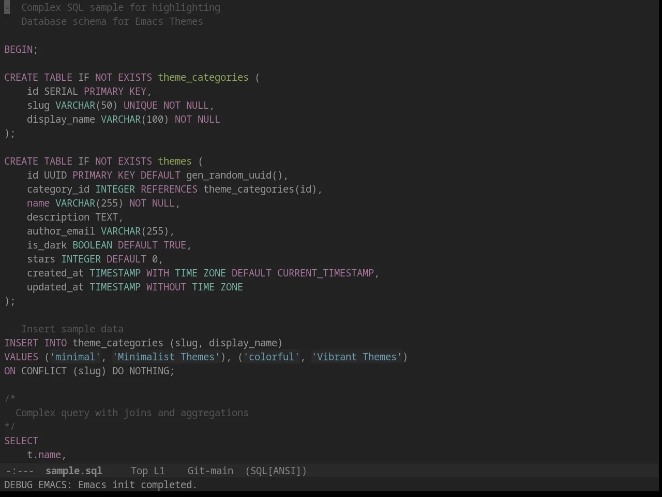Screen dimensions: 662x497
Task: Click the is_dark column name
Action: 47,245
